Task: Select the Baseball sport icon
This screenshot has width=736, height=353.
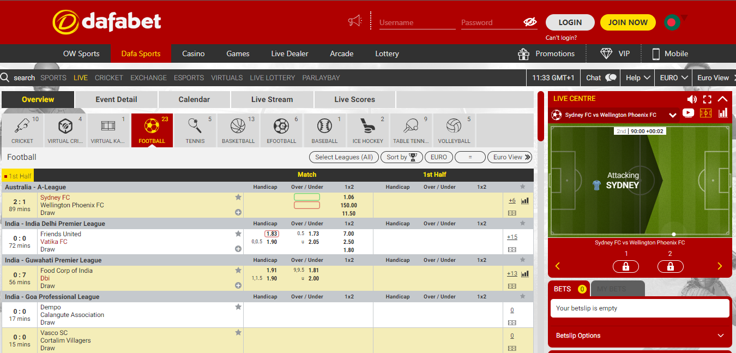Action: click(x=324, y=130)
